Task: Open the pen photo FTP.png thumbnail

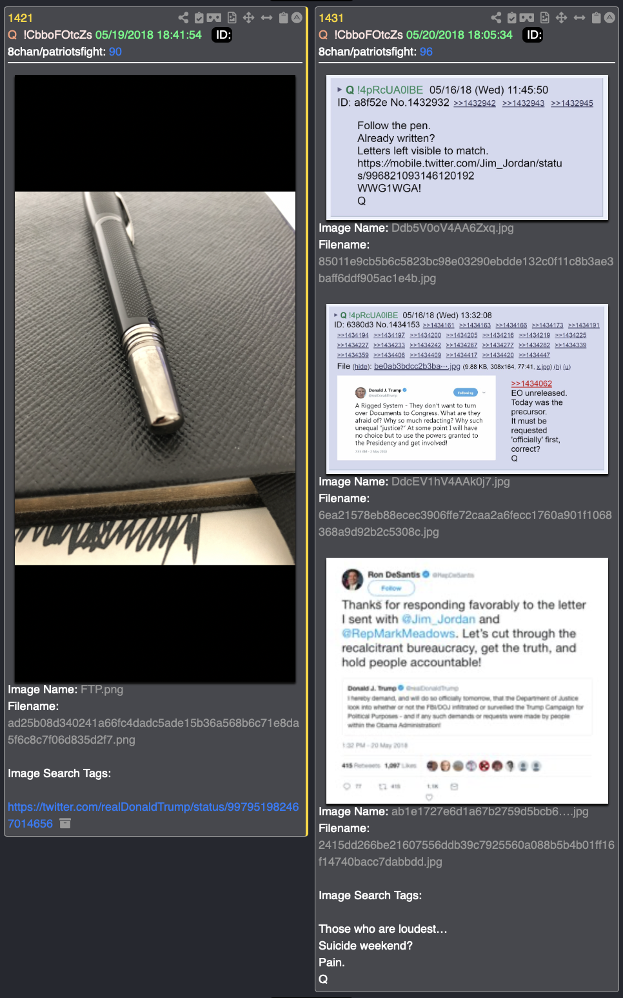Action: tap(155, 378)
